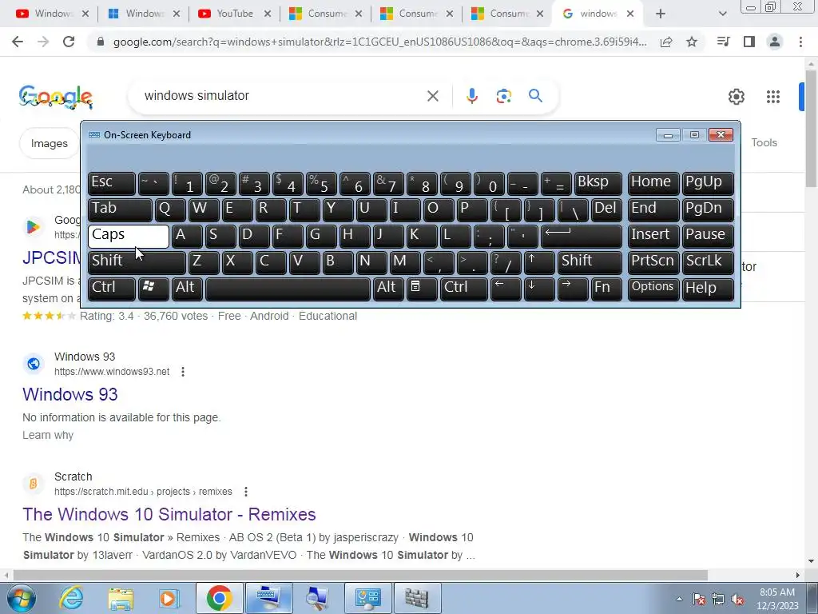Click the Help key on the keyboard

708,289
